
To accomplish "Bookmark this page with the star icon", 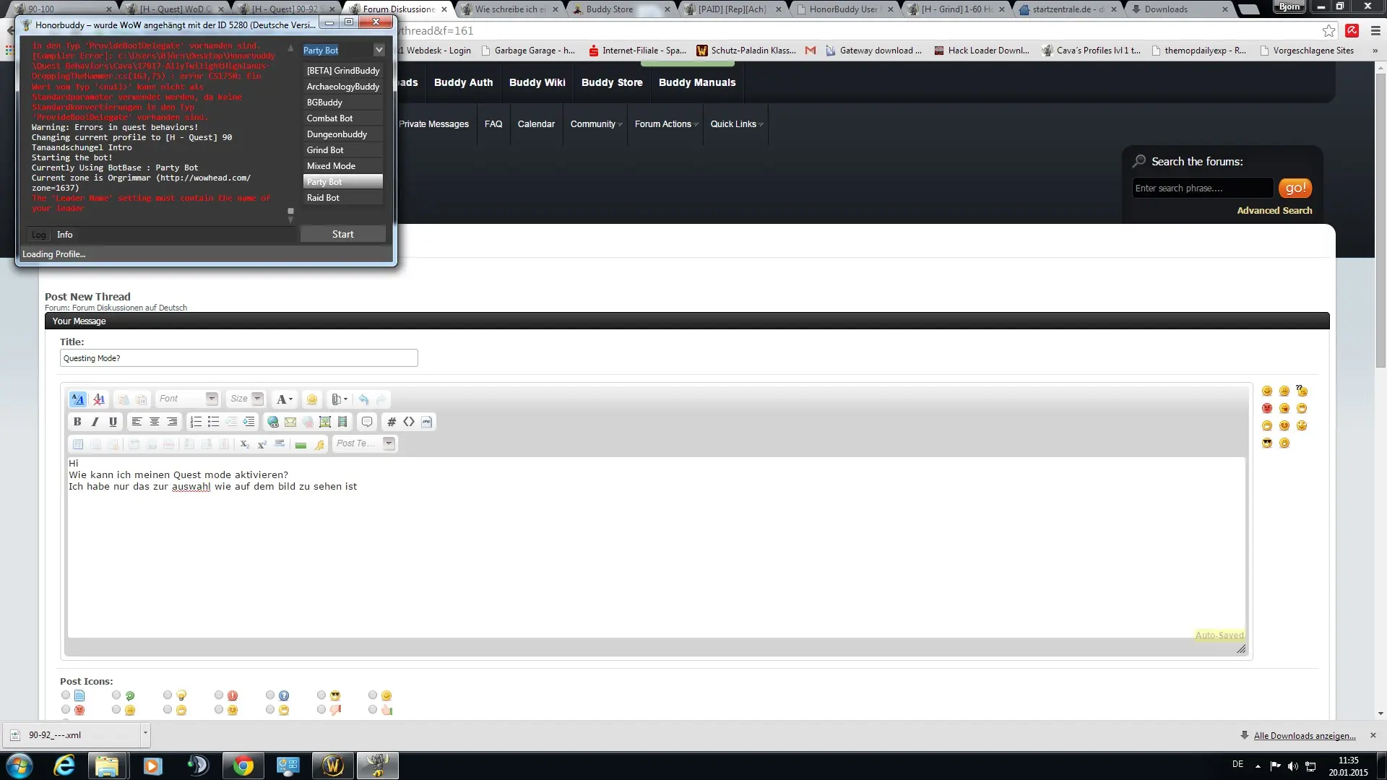I will click(1328, 30).
